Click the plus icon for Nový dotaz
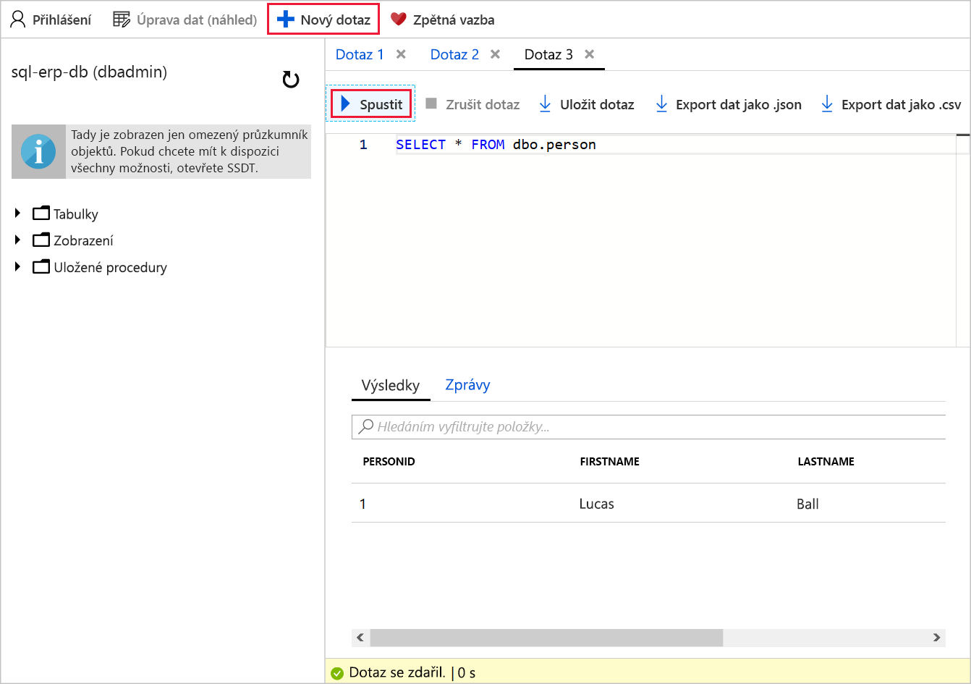 point(286,20)
